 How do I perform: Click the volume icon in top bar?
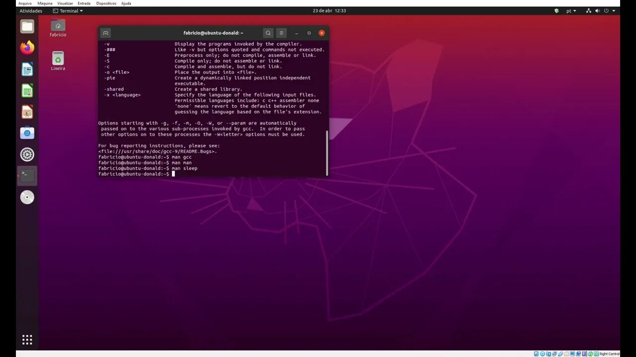[598, 10]
